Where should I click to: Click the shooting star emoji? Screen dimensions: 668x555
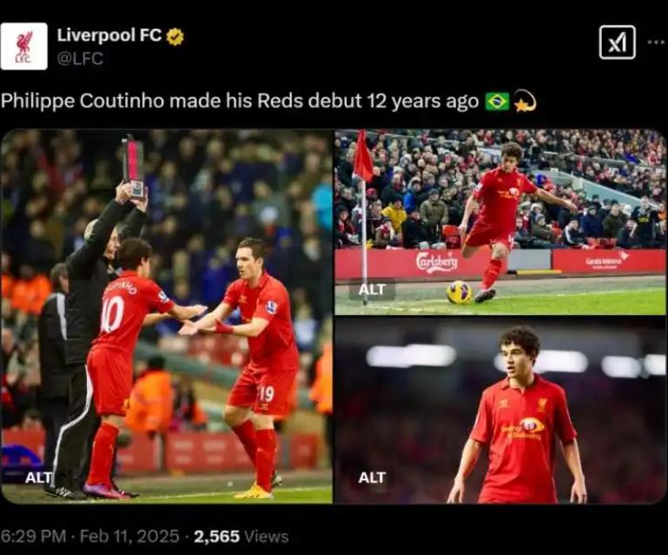pos(525,102)
